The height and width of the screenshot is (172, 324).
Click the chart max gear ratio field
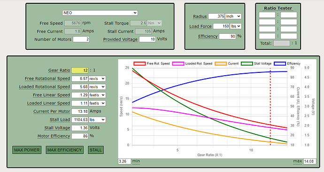[x=310, y=161]
